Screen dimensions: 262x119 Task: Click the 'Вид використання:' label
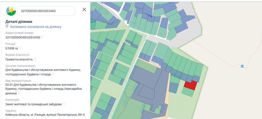[x=18, y=81]
